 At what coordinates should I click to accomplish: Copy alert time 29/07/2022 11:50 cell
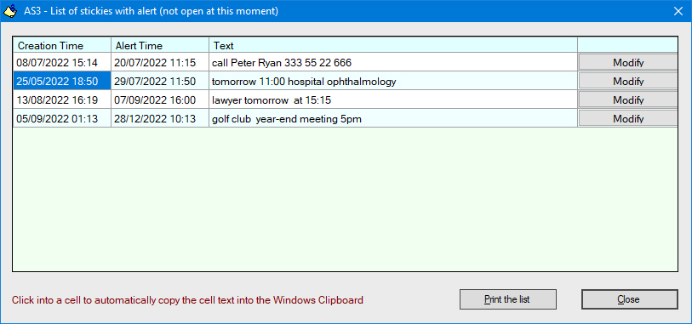[x=160, y=82]
